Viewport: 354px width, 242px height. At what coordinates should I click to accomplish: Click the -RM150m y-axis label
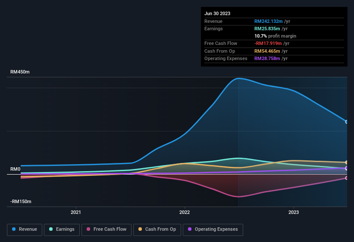(x=21, y=201)
